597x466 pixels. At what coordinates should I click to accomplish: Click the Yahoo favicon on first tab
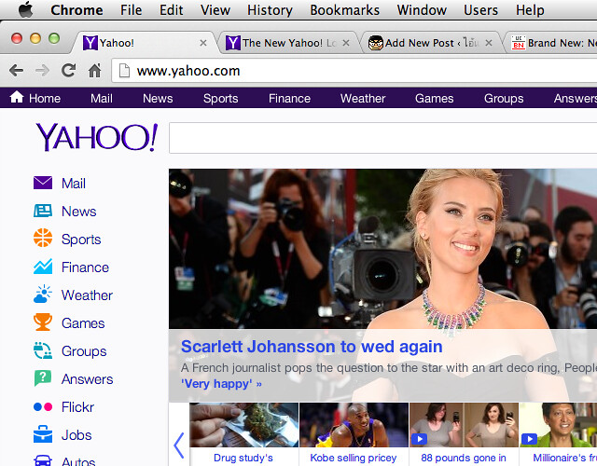tap(90, 43)
